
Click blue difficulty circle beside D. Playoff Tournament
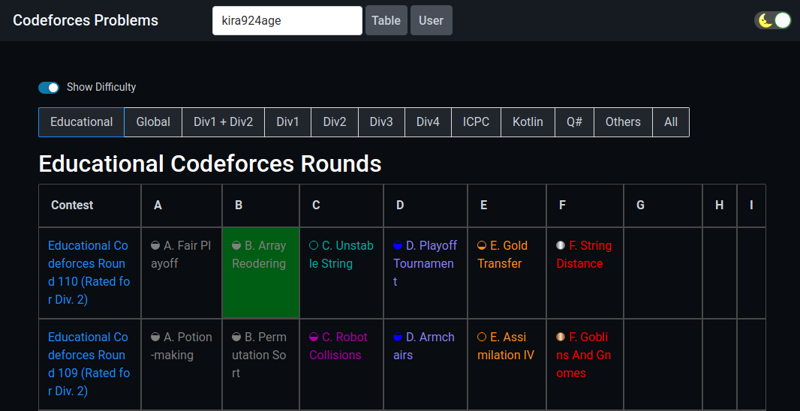(x=398, y=246)
